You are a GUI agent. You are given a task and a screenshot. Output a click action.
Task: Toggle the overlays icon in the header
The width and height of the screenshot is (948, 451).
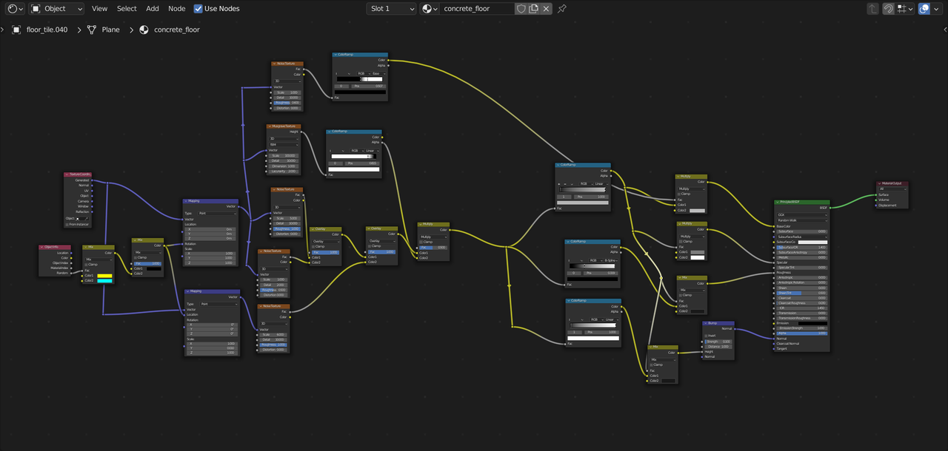click(x=924, y=9)
